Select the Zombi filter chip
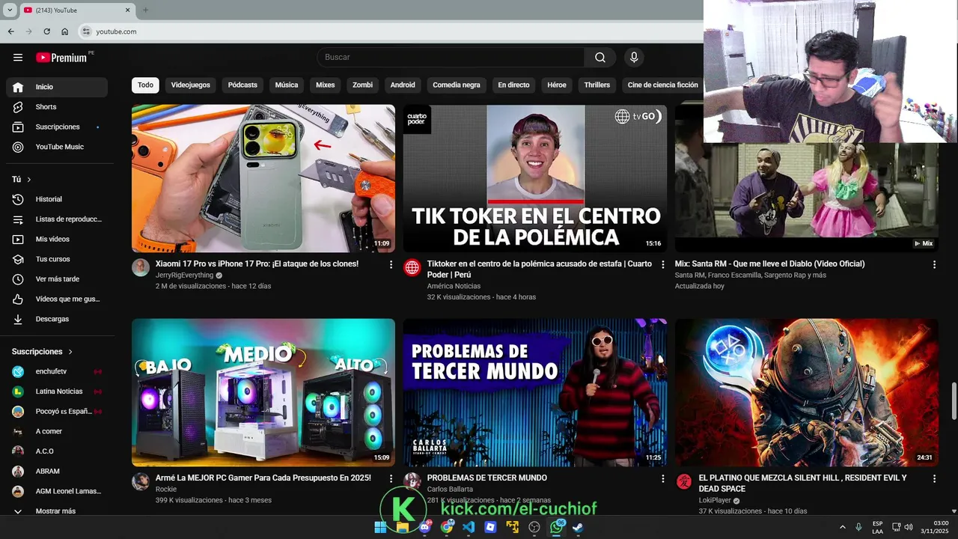Viewport: 958px width, 539px height. click(x=363, y=85)
